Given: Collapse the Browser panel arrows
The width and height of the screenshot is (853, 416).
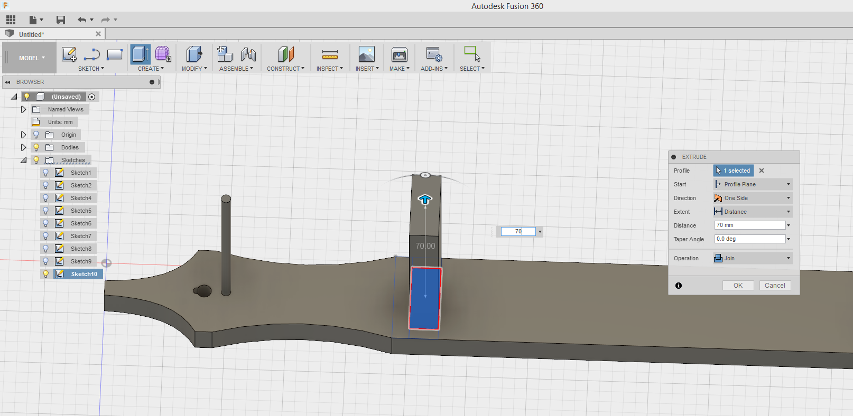Looking at the screenshot, I should pyautogui.click(x=7, y=82).
